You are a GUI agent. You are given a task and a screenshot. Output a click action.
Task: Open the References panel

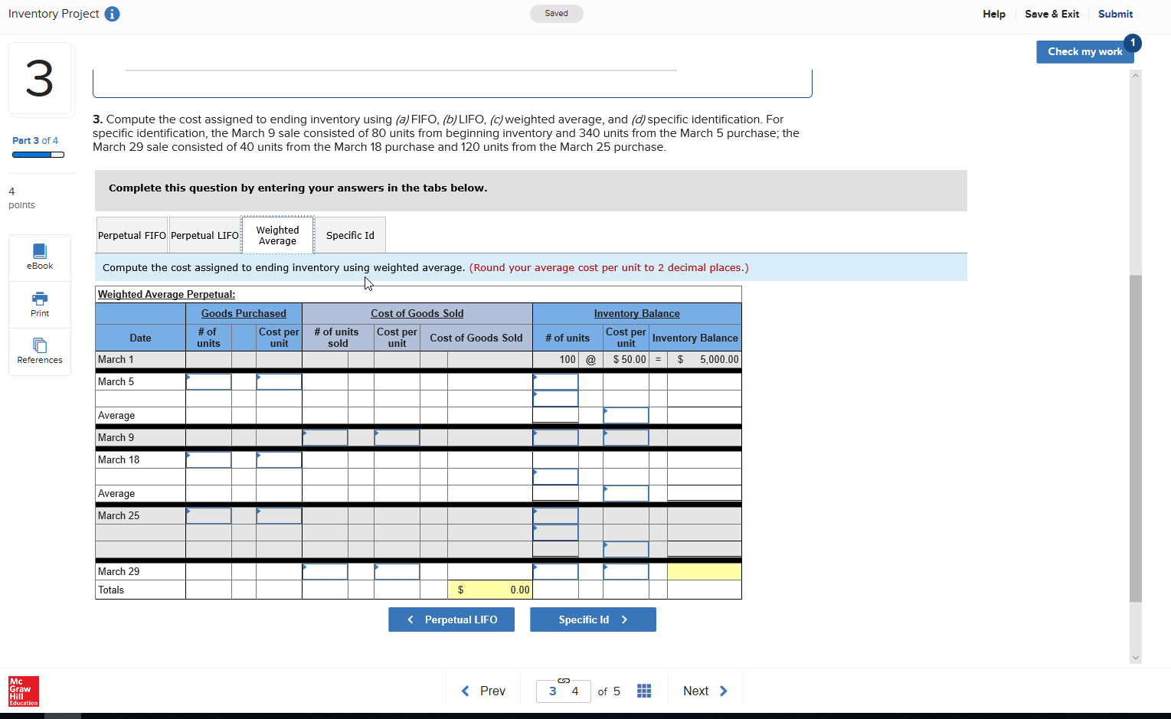[39, 351]
